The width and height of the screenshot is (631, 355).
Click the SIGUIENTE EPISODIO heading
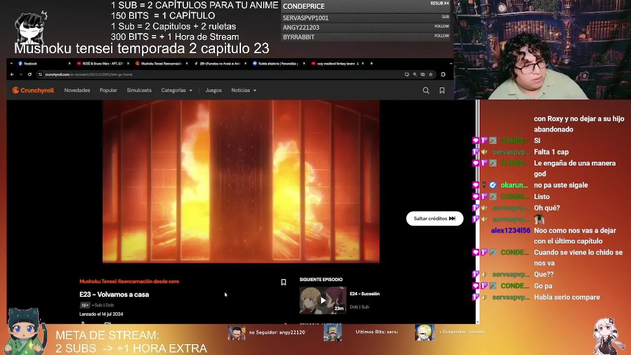pos(321,280)
